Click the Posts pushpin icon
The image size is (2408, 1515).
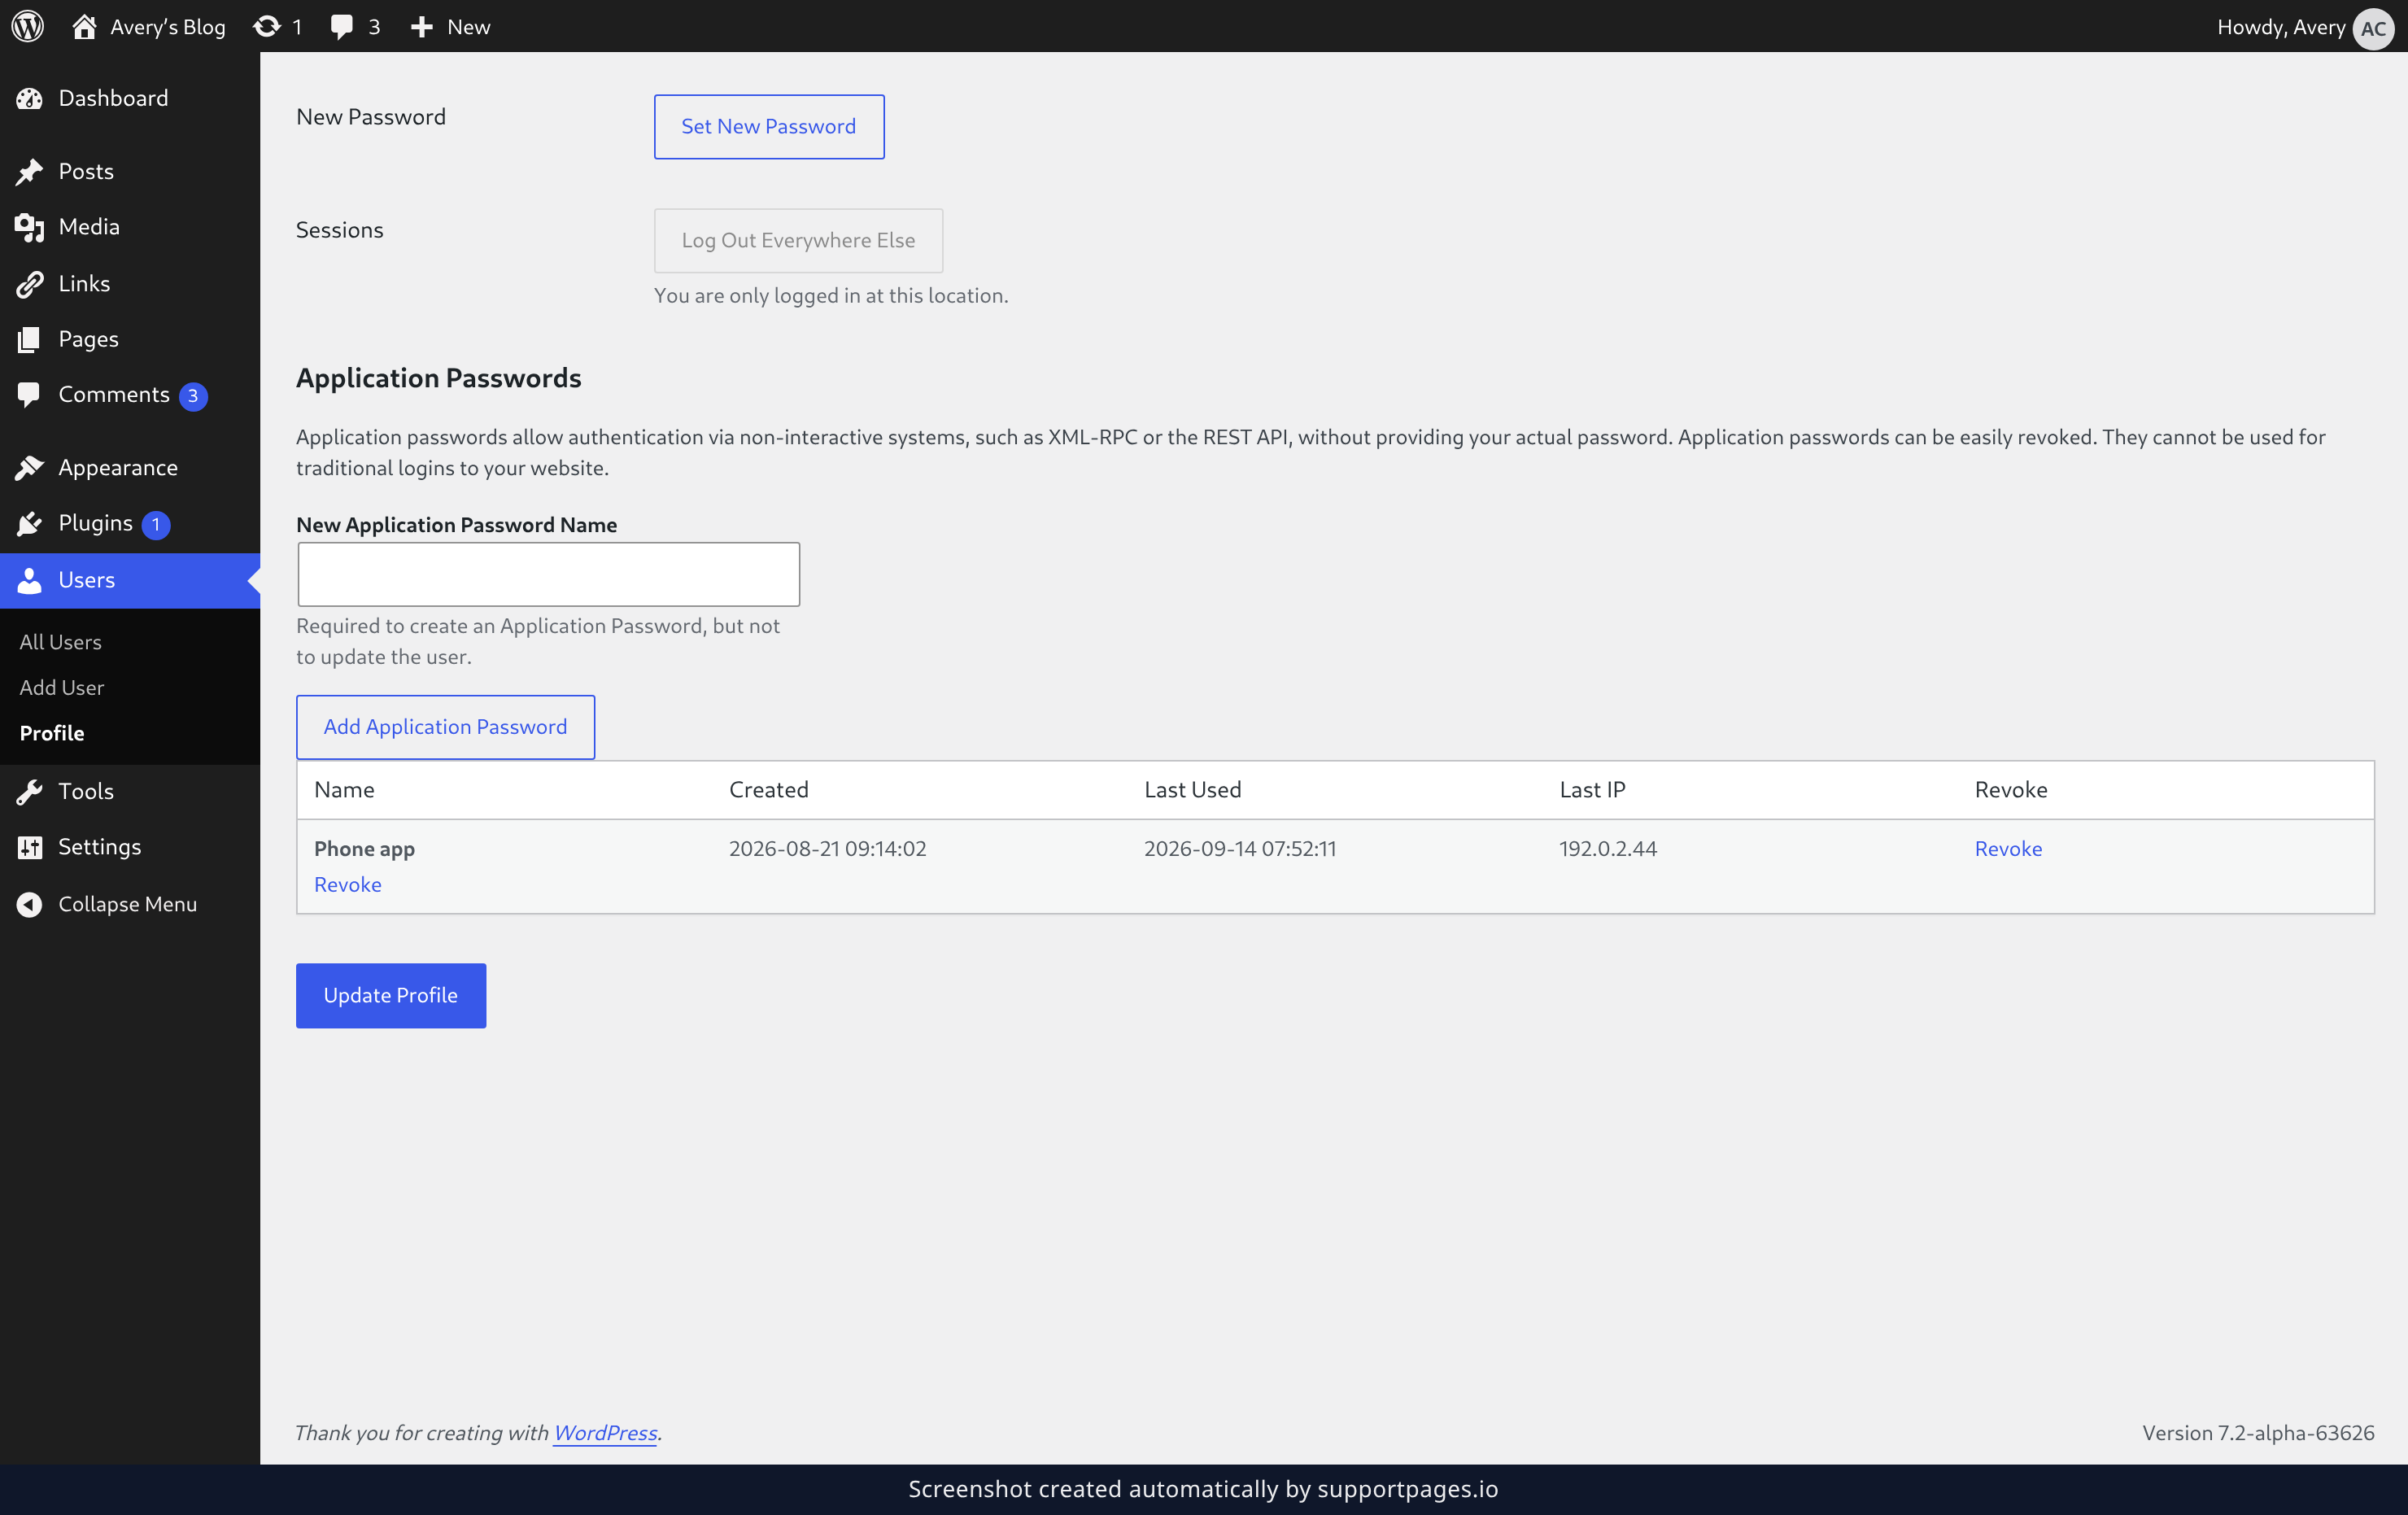coord(30,171)
